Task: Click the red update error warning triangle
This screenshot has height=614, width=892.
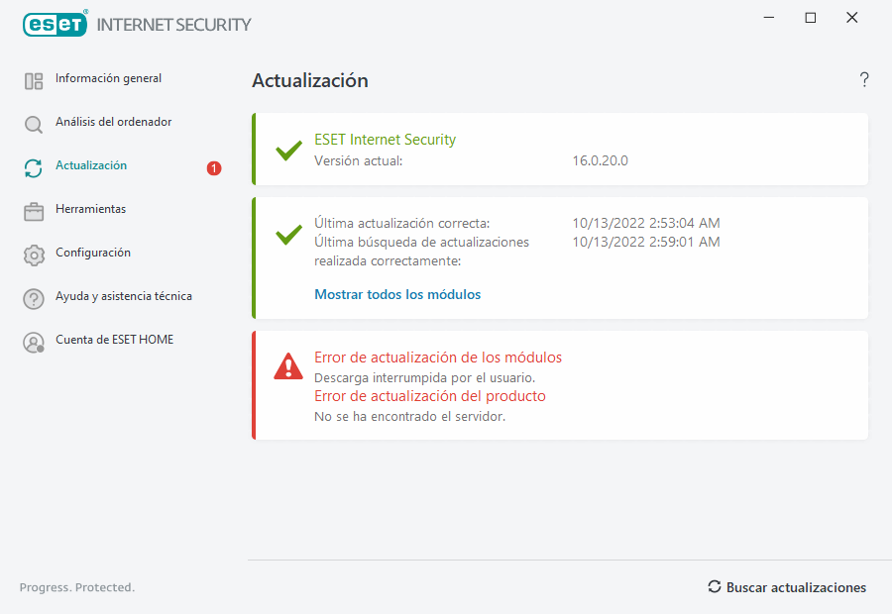Action: [287, 366]
